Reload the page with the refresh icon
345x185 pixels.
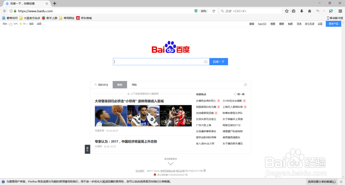[214, 11]
